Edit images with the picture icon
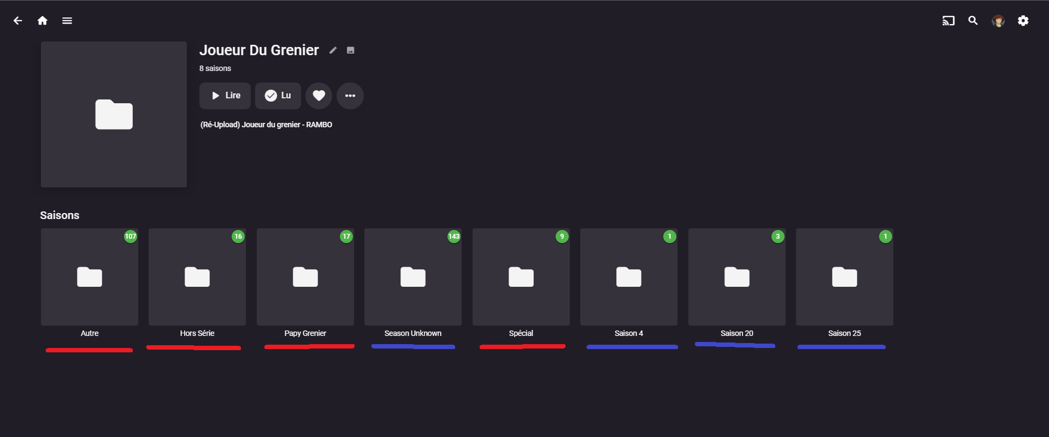 351,50
